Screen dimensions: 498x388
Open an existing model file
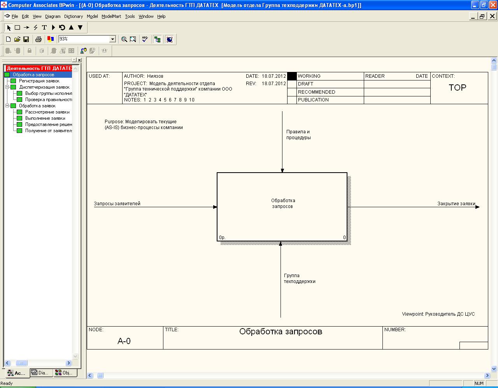(17, 39)
